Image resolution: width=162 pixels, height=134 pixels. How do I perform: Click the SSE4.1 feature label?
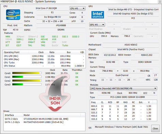(20, 39)
